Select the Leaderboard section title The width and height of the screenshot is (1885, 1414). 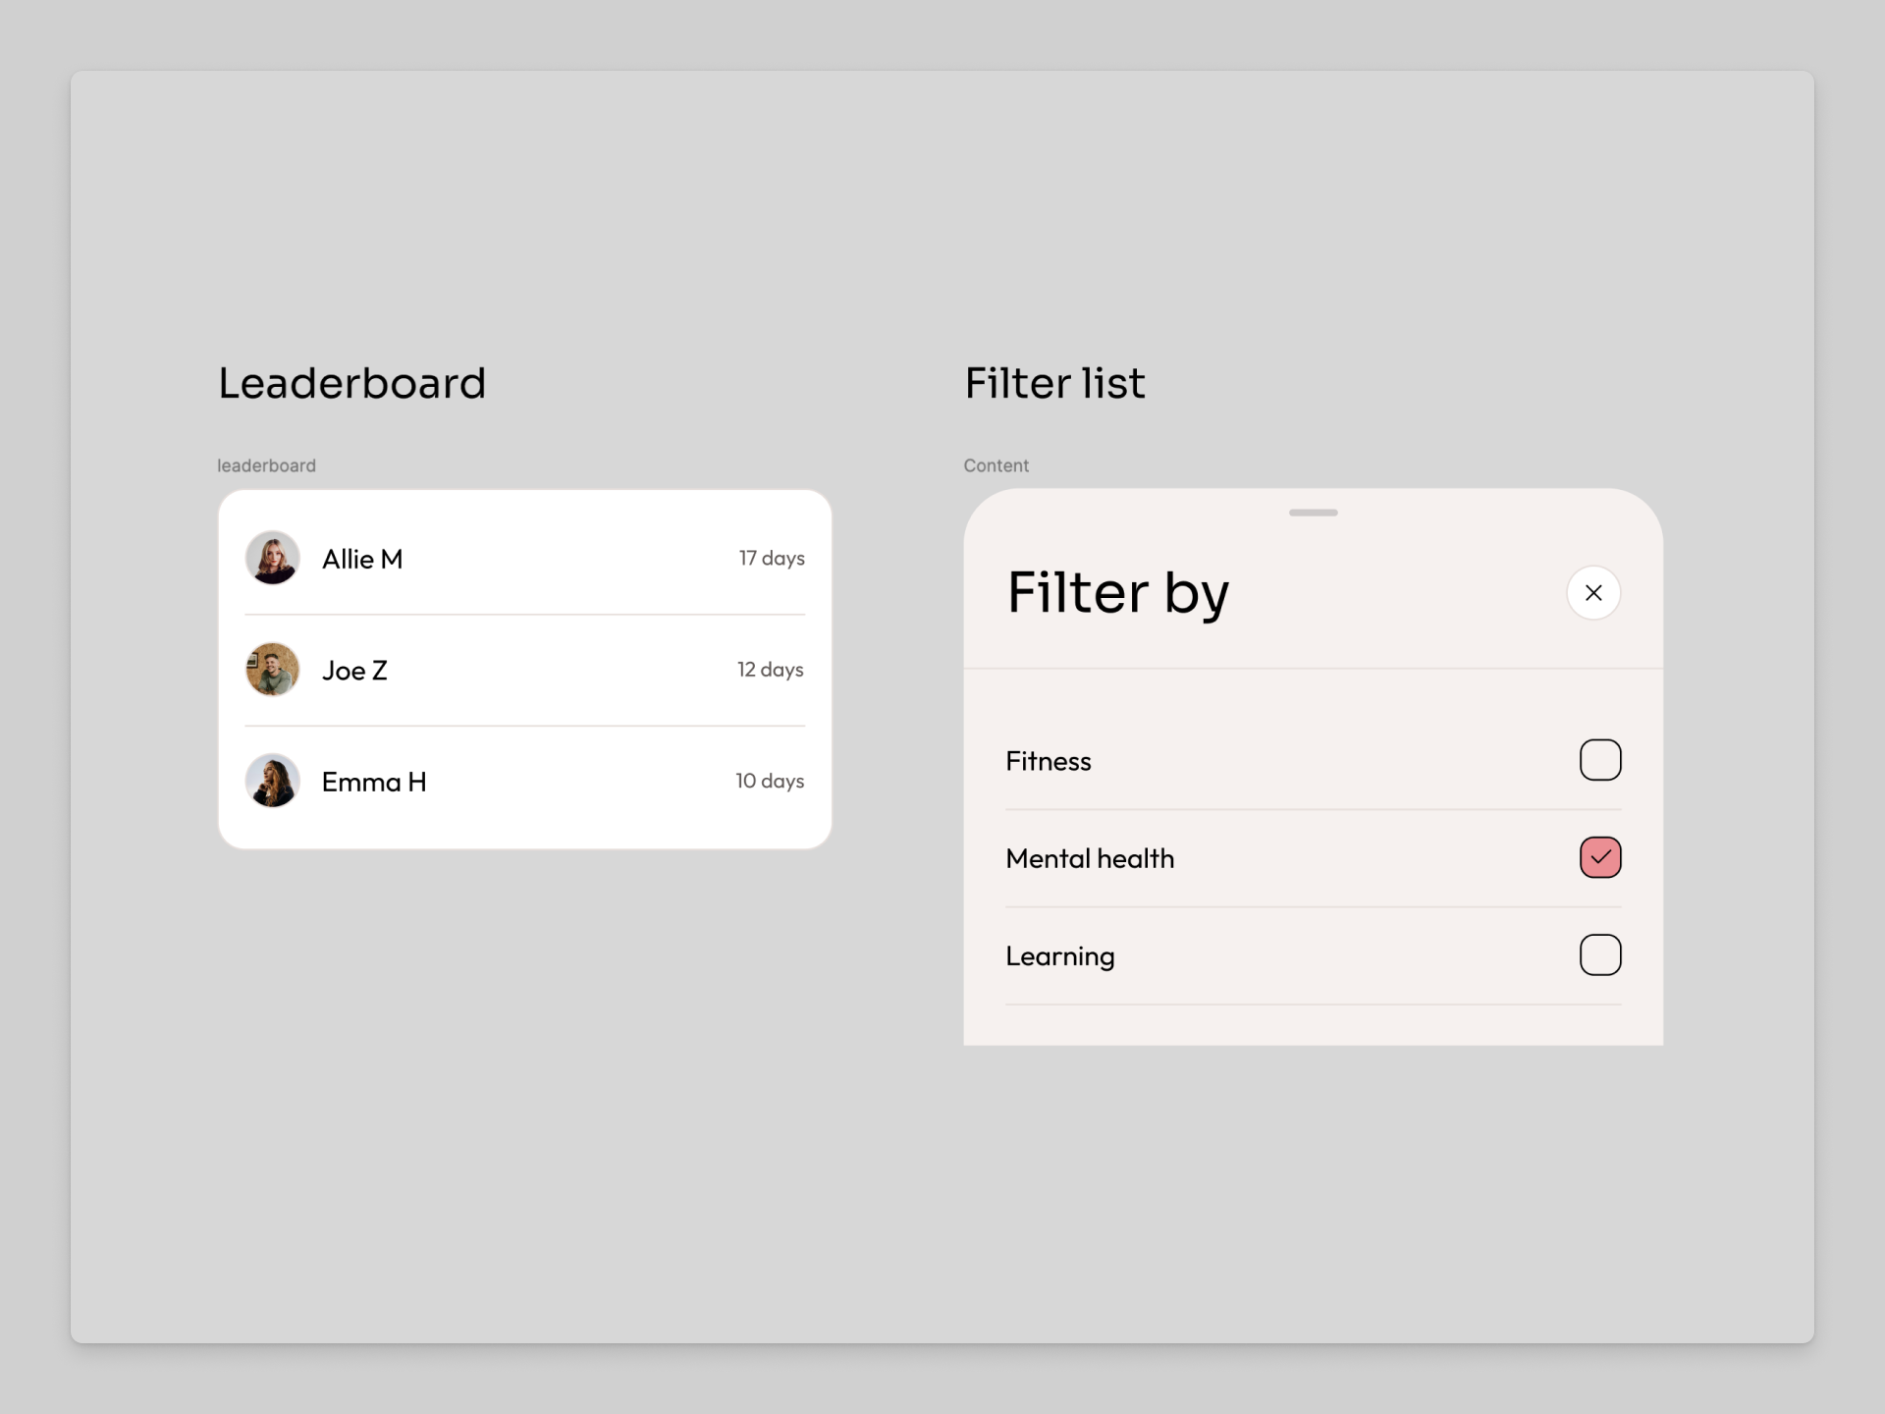click(352, 383)
